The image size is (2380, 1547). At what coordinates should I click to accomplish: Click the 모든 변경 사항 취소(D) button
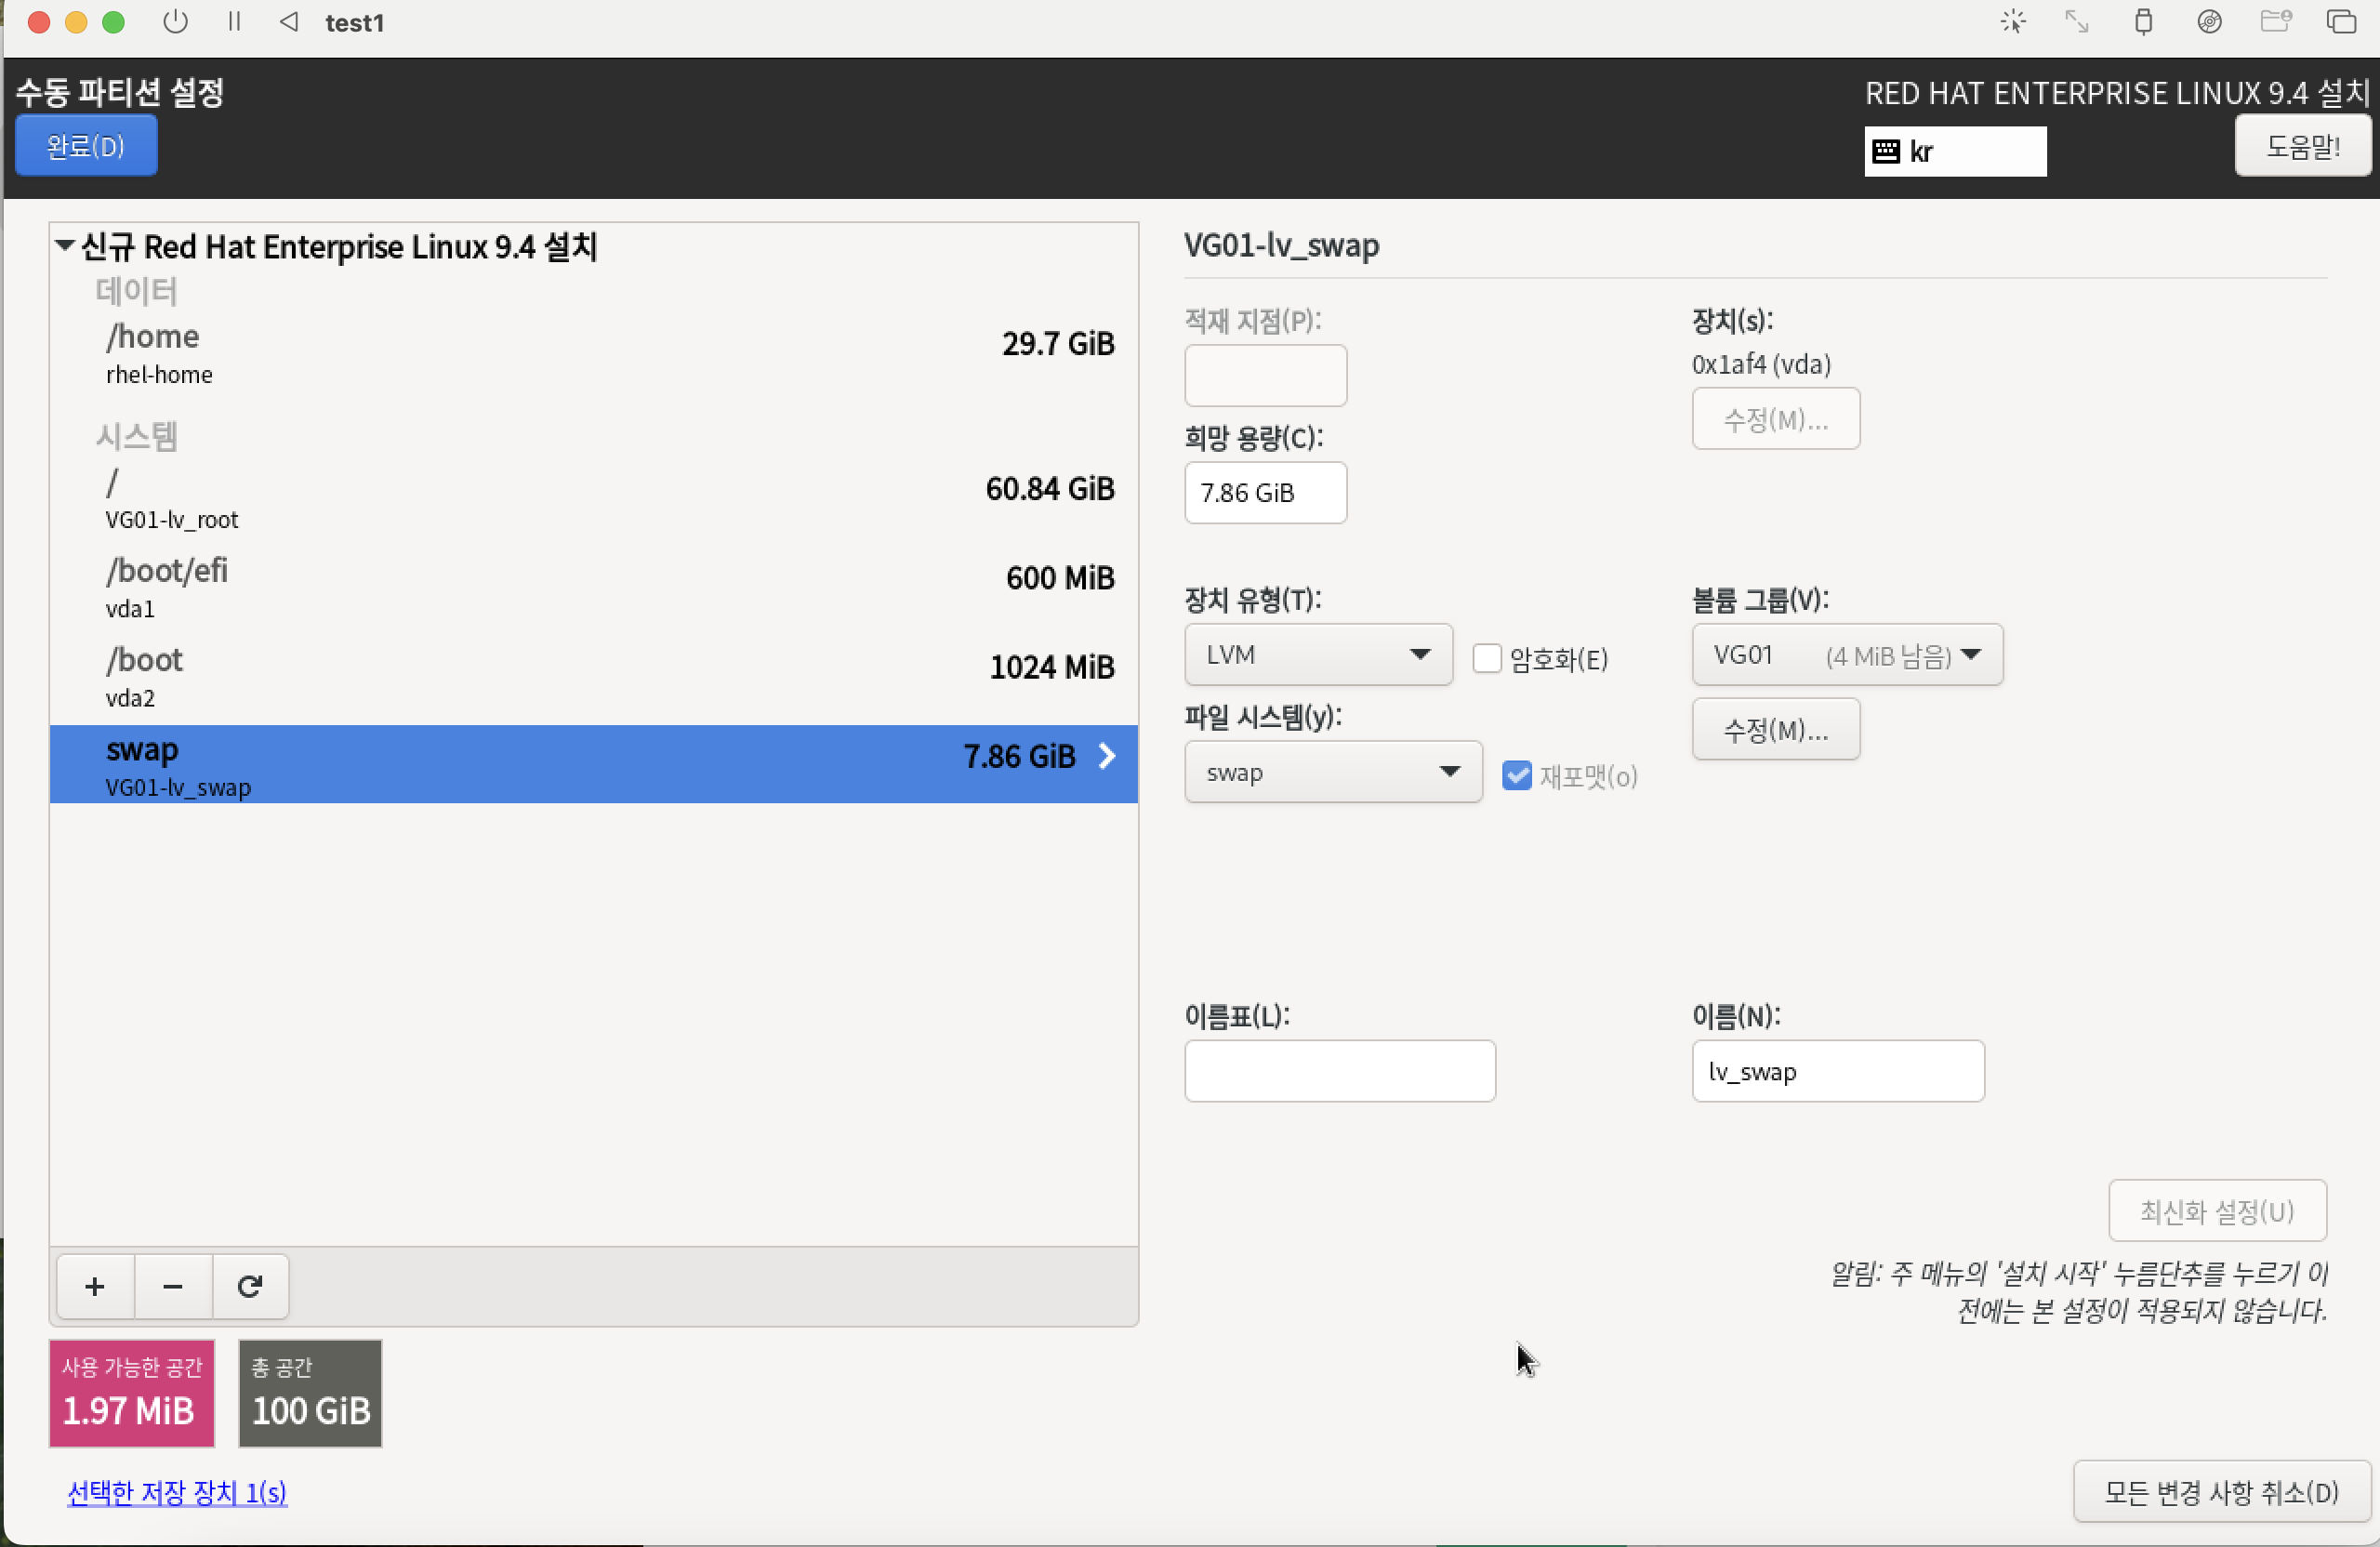click(x=2220, y=1491)
